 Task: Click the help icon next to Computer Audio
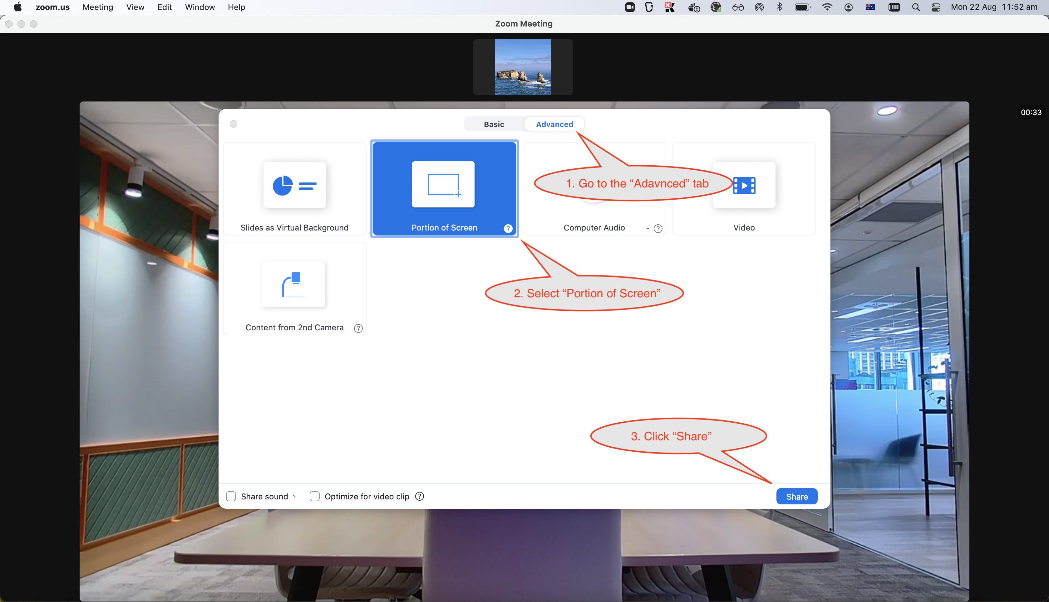657,228
